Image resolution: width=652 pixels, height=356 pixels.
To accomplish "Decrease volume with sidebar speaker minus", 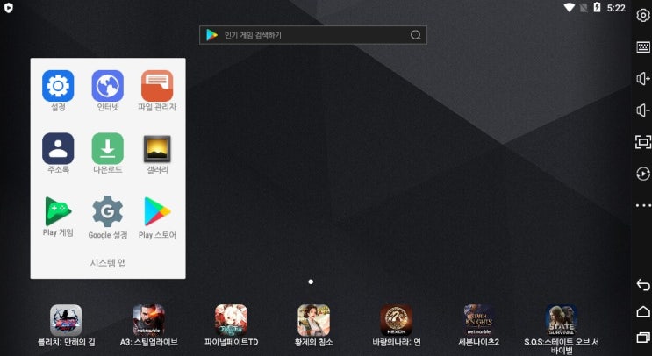I will pyautogui.click(x=643, y=110).
